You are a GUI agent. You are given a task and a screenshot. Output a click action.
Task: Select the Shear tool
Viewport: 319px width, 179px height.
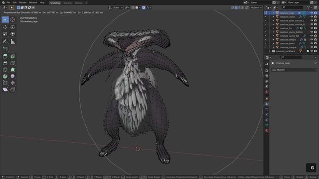5,89
